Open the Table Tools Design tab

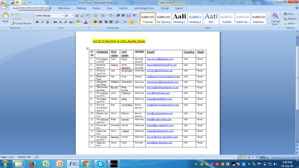coord(165,8)
